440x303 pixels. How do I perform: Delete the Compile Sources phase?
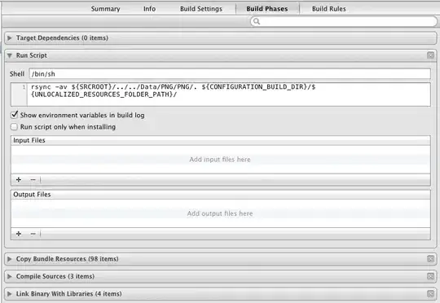(x=430, y=276)
